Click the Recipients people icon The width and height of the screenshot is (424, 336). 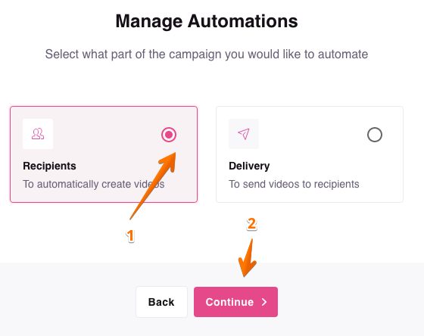38,134
